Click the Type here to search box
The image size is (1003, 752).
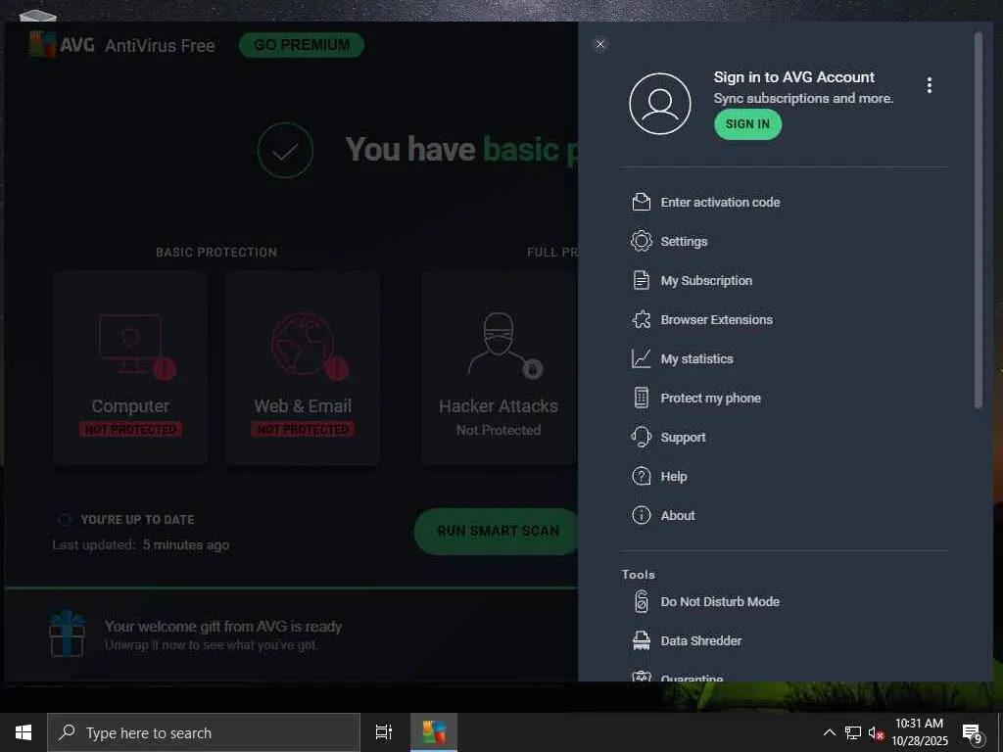[204, 732]
